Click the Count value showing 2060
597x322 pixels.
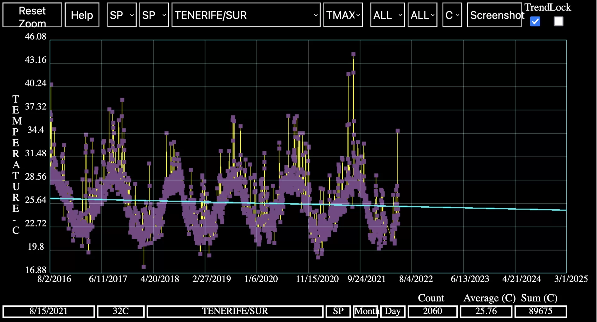click(433, 311)
